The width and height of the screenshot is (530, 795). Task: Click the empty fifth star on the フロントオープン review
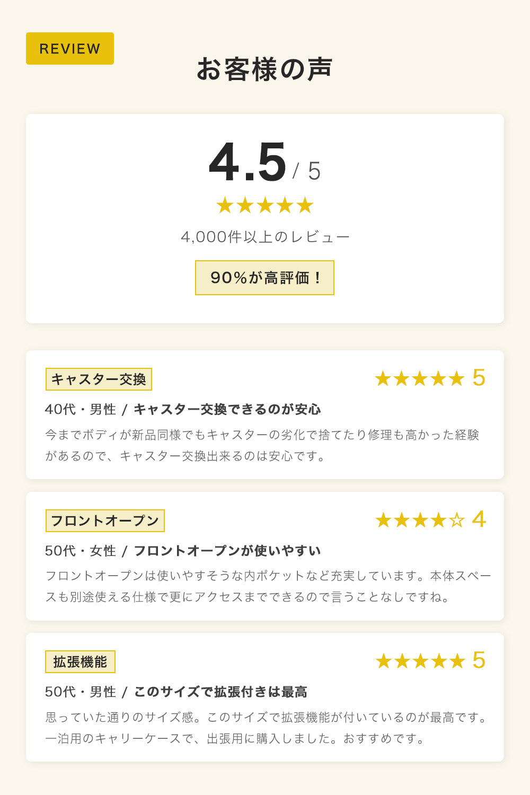pyautogui.click(x=456, y=520)
